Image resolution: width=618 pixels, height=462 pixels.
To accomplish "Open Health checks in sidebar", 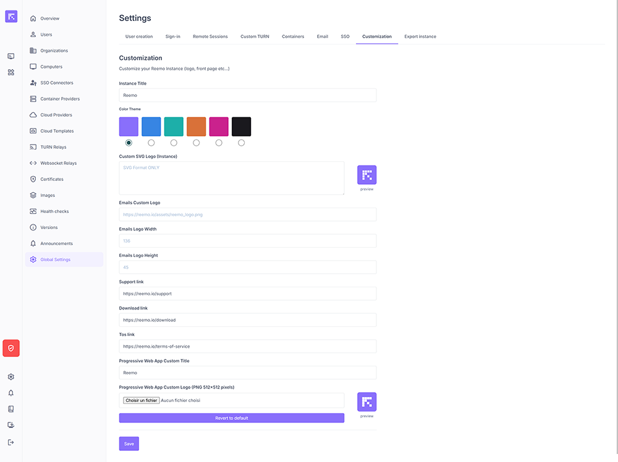I will click(x=54, y=211).
